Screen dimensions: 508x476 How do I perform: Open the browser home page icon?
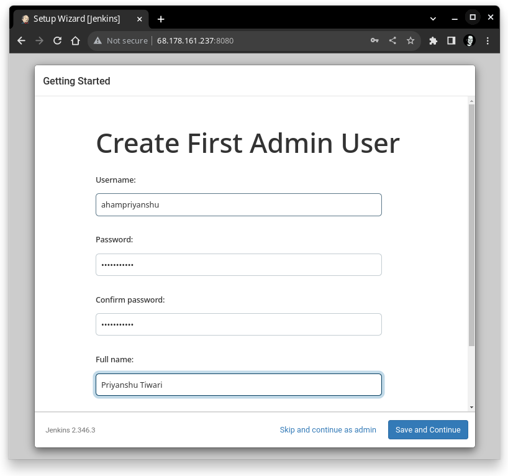pyautogui.click(x=75, y=40)
